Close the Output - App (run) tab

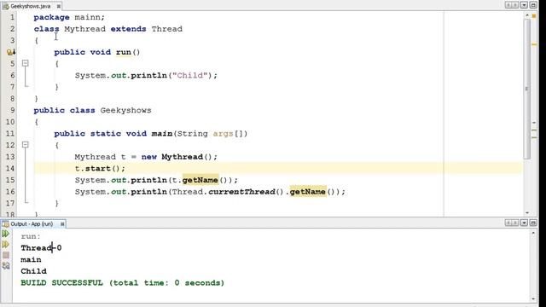(x=62, y=223)
